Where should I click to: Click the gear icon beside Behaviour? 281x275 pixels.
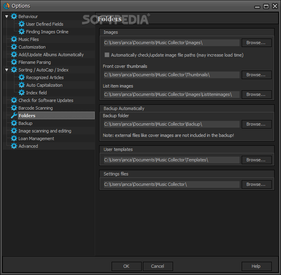[14, 16]
